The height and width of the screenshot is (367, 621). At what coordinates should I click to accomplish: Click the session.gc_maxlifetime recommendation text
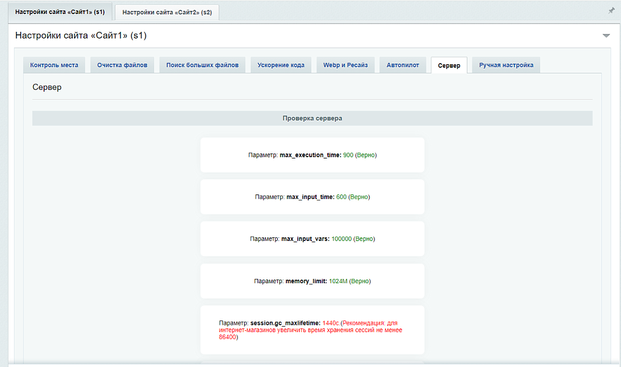click(x=312, y=330)
